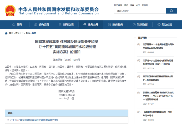Focus the keyword search input field
Image resolution: width=182 pixels, height=129 pixels.
pos(140,11)
